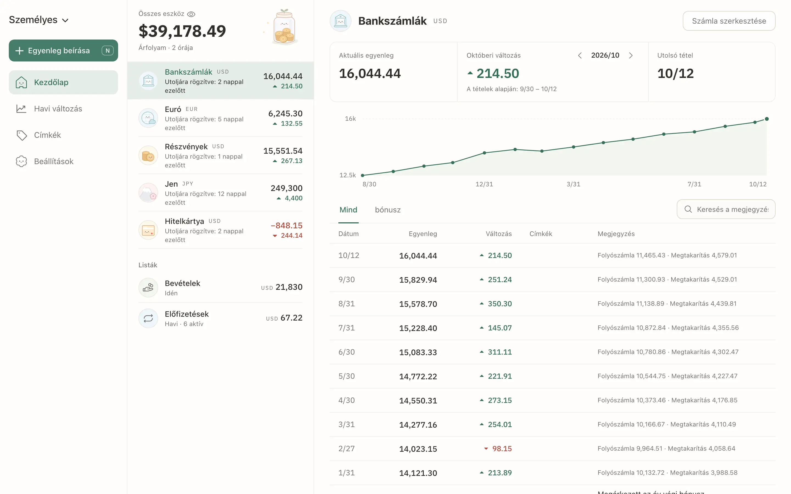The image size is (791, 494).
Task: Go to previous month before 2026/10
Action: point(580,55)
